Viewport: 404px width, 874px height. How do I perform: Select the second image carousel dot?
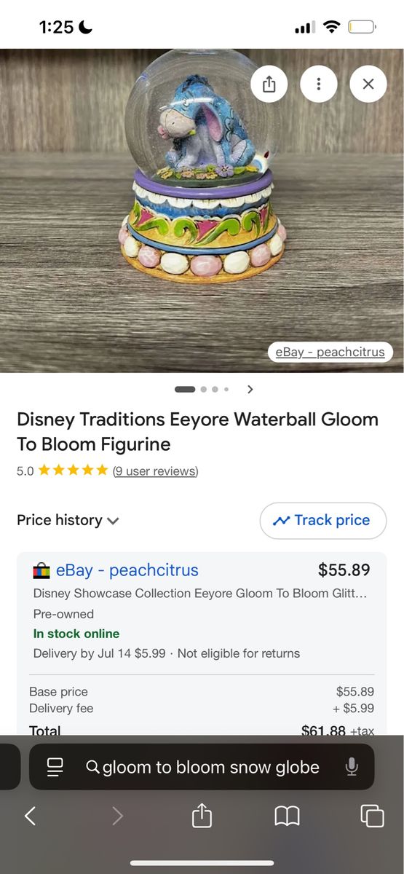(x=204, y=389)
